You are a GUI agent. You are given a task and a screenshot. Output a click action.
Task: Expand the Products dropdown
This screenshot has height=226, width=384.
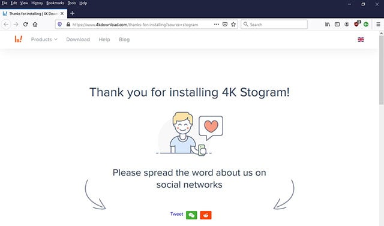click(x=44, y=40)
